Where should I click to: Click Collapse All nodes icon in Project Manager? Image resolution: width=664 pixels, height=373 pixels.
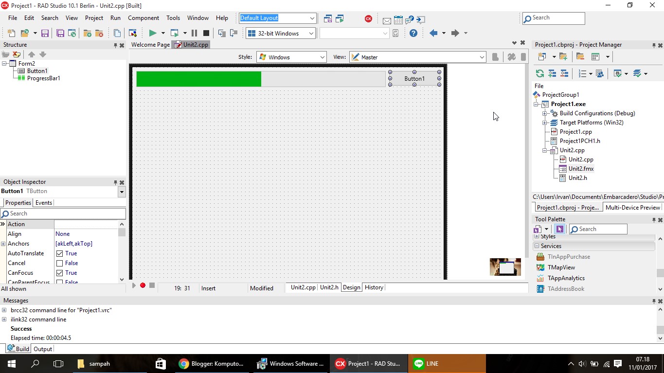coord(564,73)
